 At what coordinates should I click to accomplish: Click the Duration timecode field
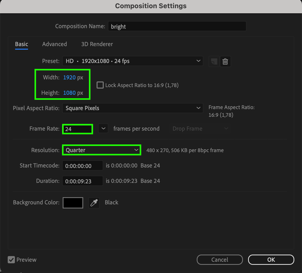(82, 181)
